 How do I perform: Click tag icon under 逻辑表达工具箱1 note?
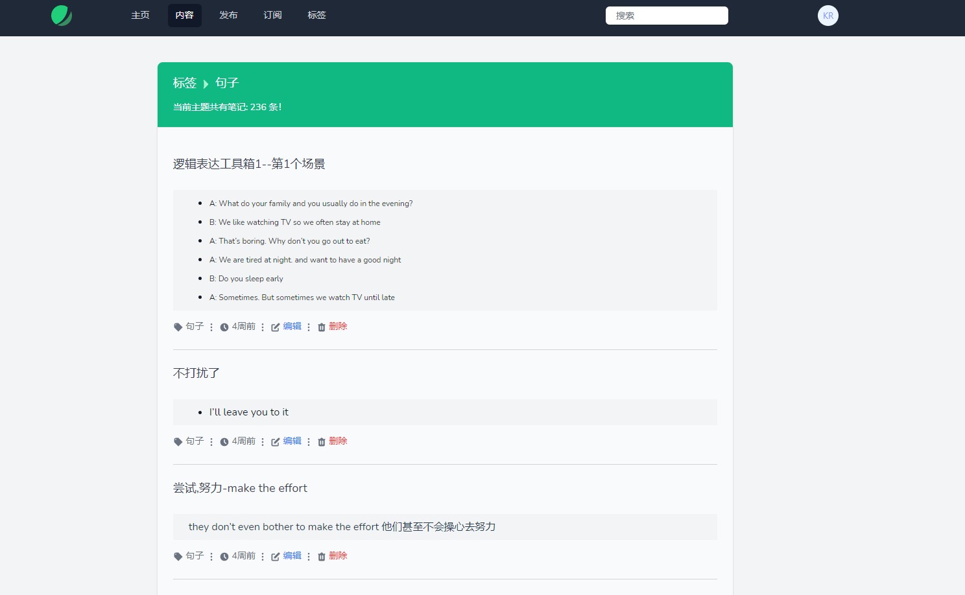178,327
